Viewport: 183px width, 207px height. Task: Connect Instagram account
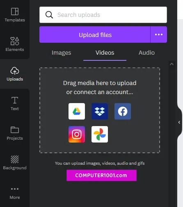[77, 134]
